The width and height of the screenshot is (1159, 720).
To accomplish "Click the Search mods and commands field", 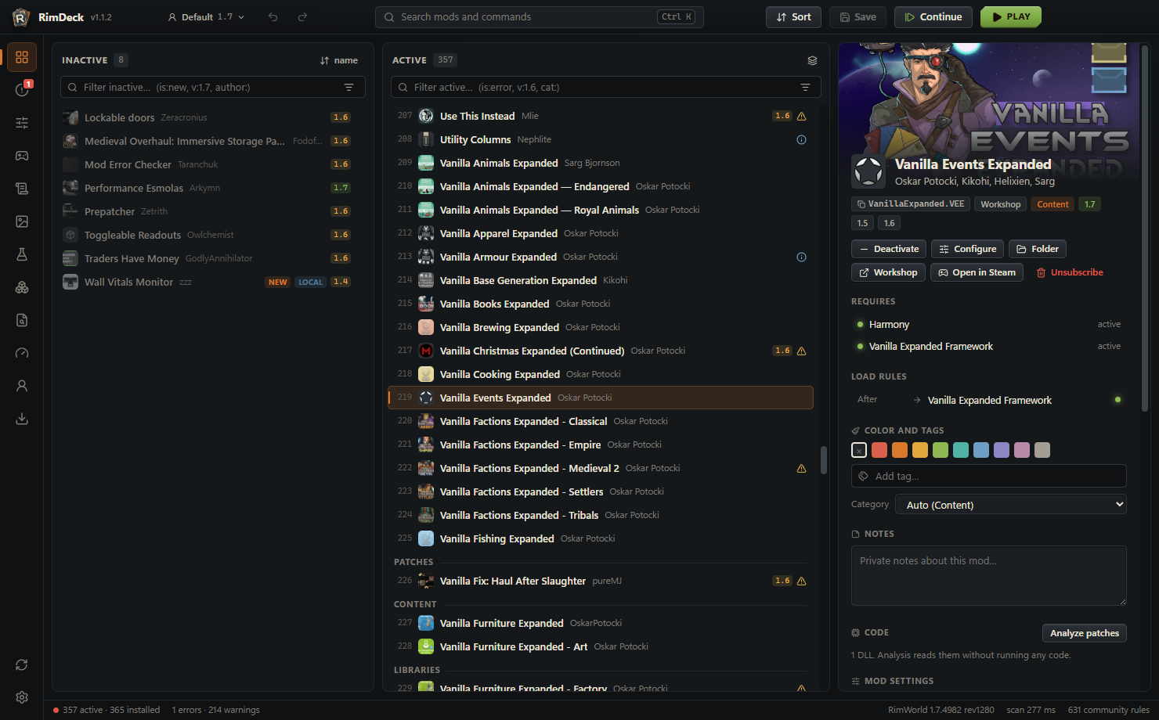I will pyautogui.click(x=540, y=17).
